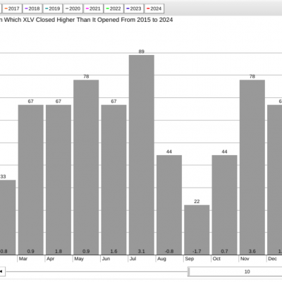
Task: Toggle the 2022 year series button
Action: (114, 8)
